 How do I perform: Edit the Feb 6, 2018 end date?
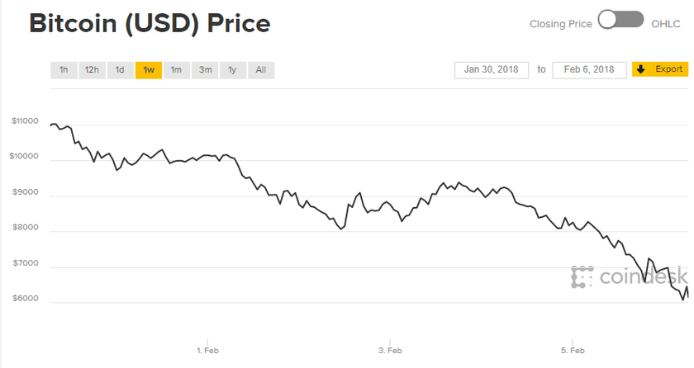point(589,69)
